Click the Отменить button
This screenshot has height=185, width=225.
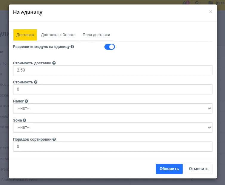198,169
